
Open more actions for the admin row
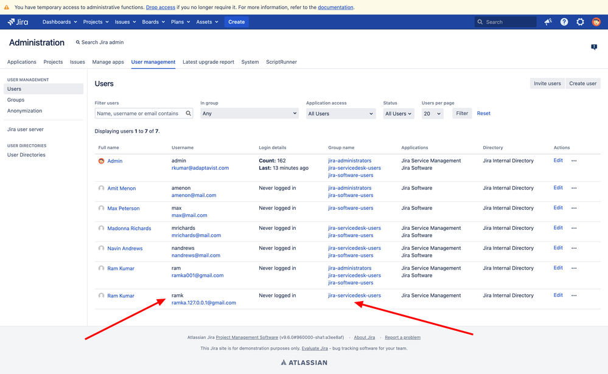click(574, 161)
